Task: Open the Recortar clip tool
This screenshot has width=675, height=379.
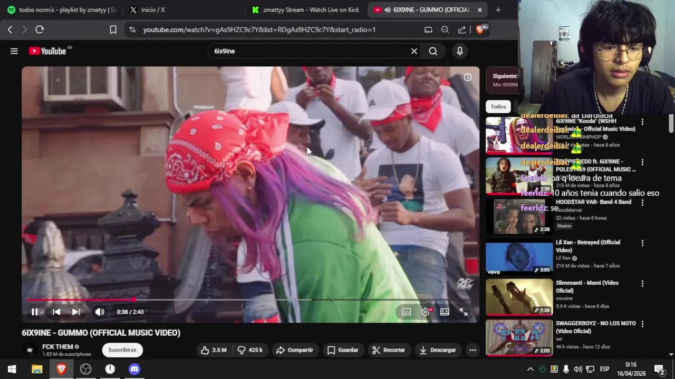Action: [x=389, y=350]
